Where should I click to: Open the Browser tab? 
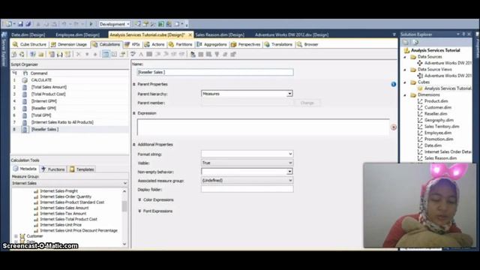(x=307, y=44)
